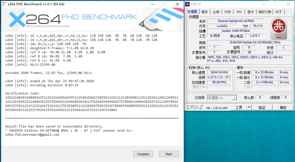Click the CPU-Z version text Ver. 1.91.0.x64
Screen dimensions: 295x162
click(x=217, y=108)
